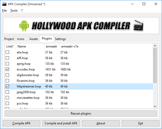The height and width of the screenshot is (129, 162).
Task: Sort by the Link? column header
Action: [x=10, y=46]
